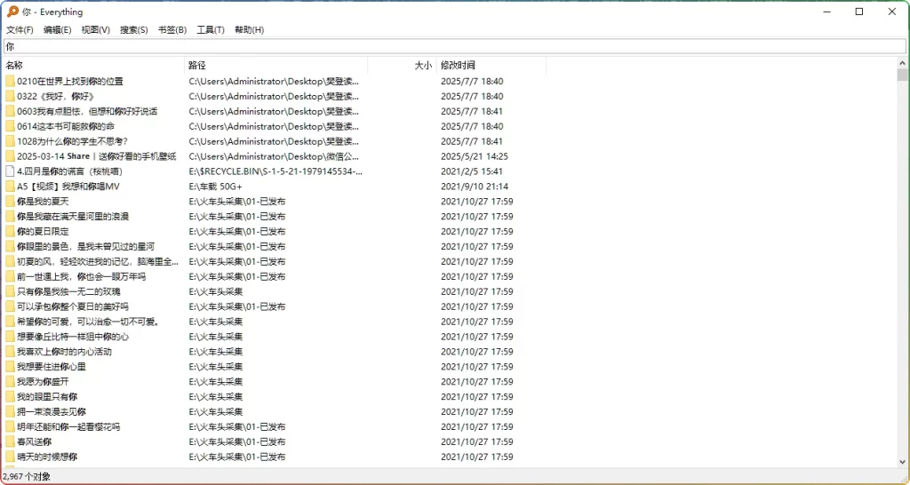This screenshot has height=485, width=910.
Task: Click folder icon next to 春风送你
Action: (x=10, y=441)
